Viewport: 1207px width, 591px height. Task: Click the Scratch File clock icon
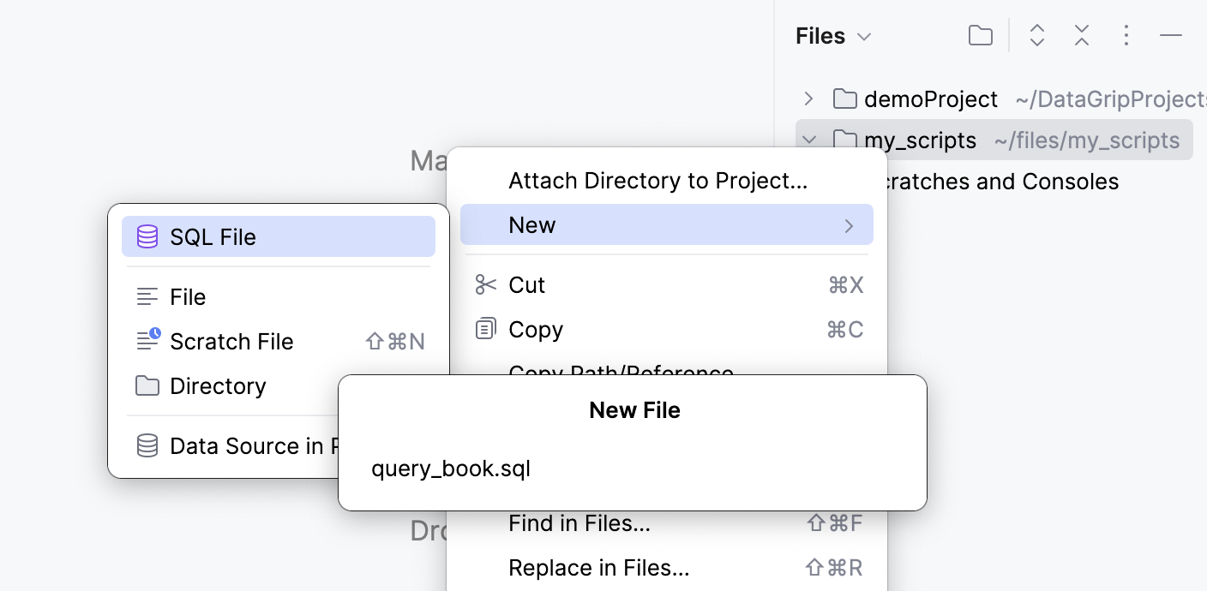click(147, 341)
